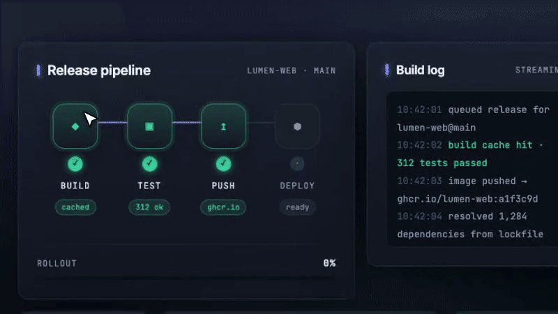Click the green checkmark above PUSH label
Screen dimensions: 558x314
[x=223, y=164]
